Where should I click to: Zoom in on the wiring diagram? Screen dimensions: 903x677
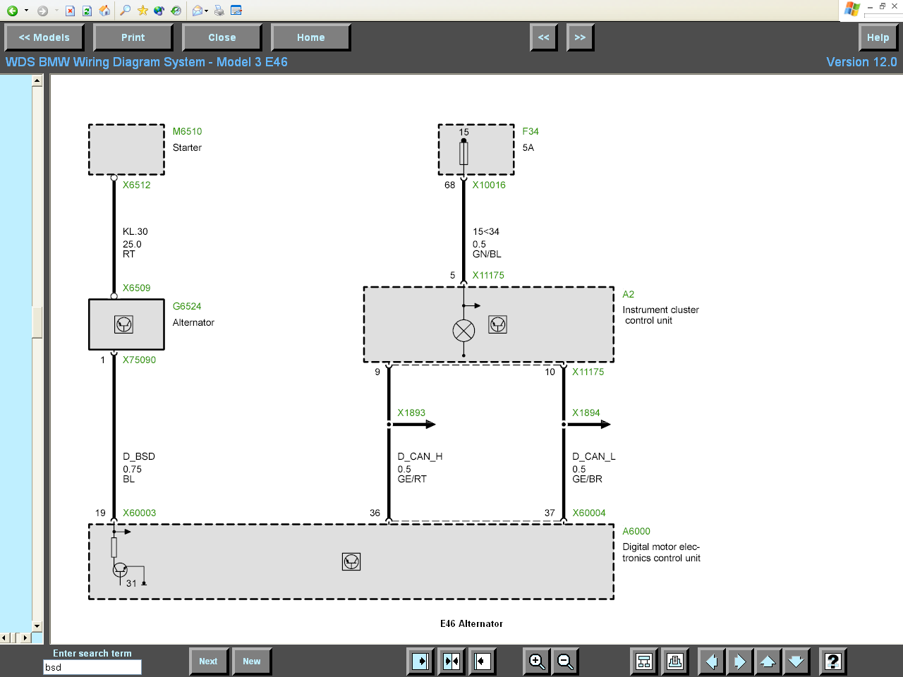(x=537, y=661)
